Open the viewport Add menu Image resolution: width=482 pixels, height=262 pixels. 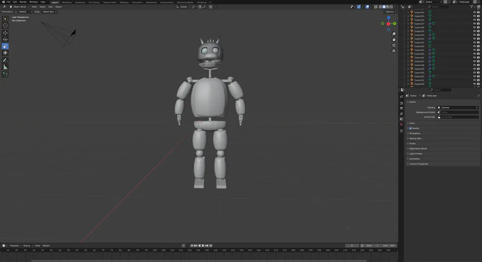(x=50, y=7)
